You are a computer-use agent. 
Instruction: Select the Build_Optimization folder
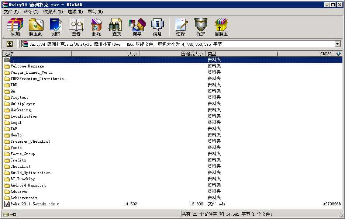(x=31, y=173)
